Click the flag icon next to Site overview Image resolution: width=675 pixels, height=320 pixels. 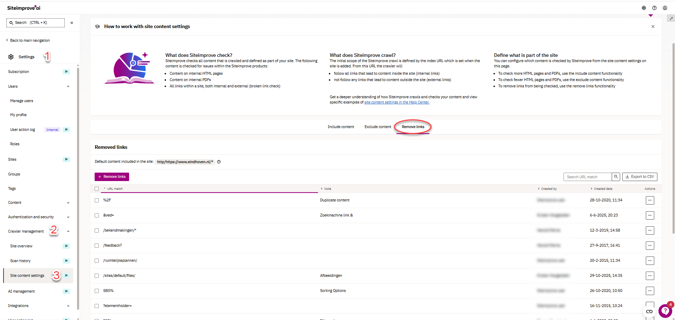66,246
